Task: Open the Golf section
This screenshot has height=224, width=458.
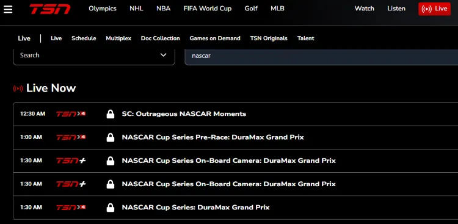Action: pyautogui.click(x=251, y=9)
